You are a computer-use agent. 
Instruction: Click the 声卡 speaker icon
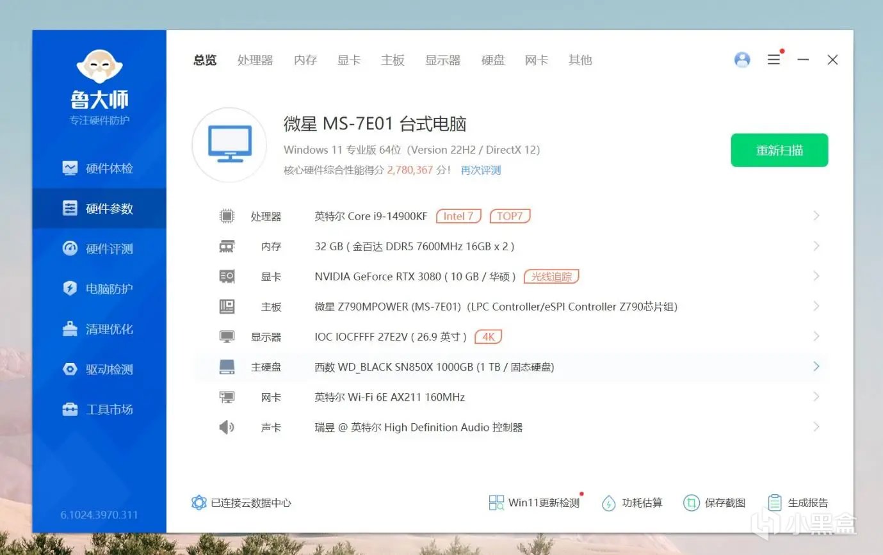227,427
